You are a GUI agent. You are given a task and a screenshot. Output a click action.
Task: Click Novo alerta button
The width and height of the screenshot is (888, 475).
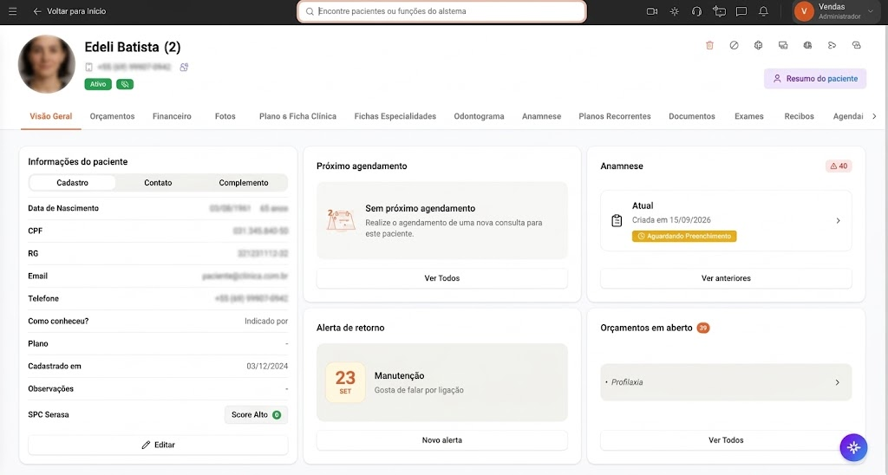(441, 440)
